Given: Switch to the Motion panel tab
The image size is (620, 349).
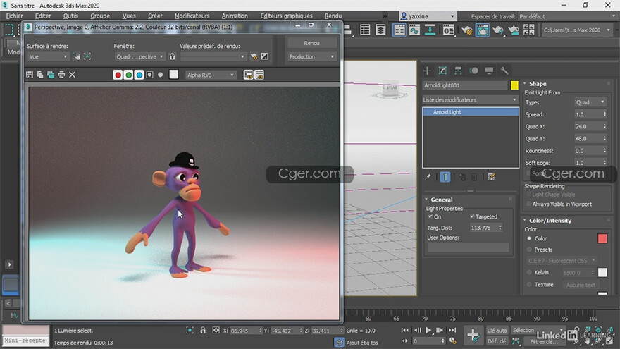Looking at the screenshot, I should click(473, 71).
